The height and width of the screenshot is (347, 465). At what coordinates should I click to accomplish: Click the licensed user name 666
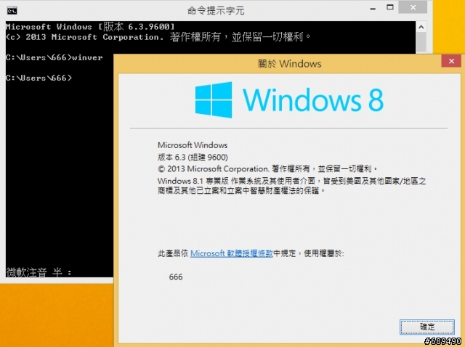(x=176, y=277)
